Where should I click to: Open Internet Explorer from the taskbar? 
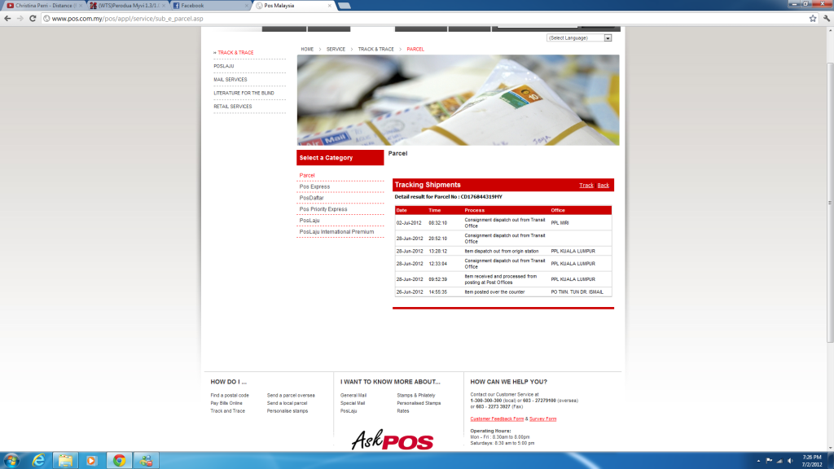click(38, 460)
